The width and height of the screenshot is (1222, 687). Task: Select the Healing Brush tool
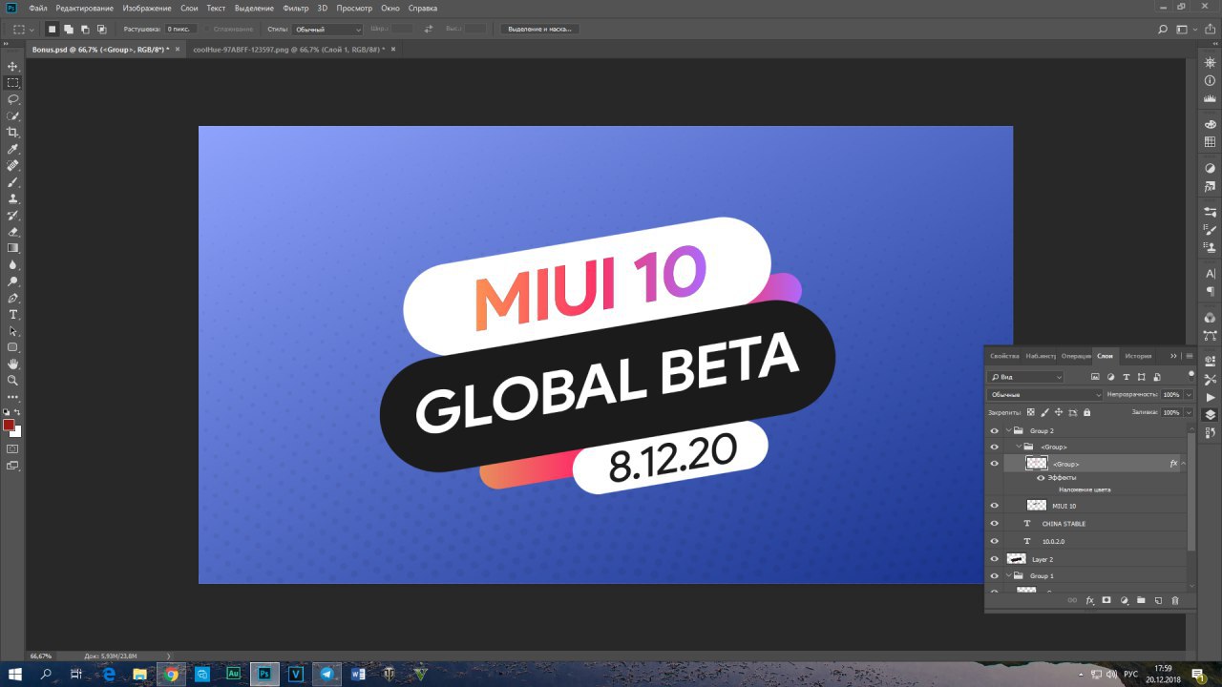point(13,166)
